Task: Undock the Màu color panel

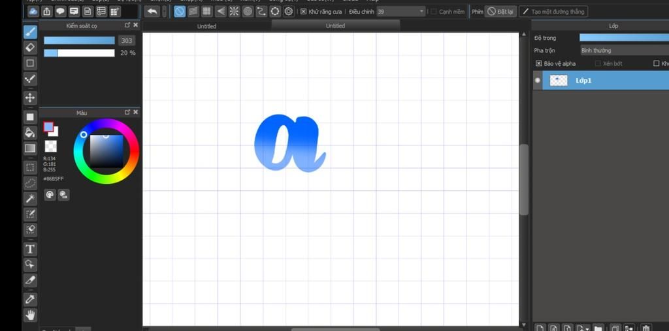Action: click(127, 112)
